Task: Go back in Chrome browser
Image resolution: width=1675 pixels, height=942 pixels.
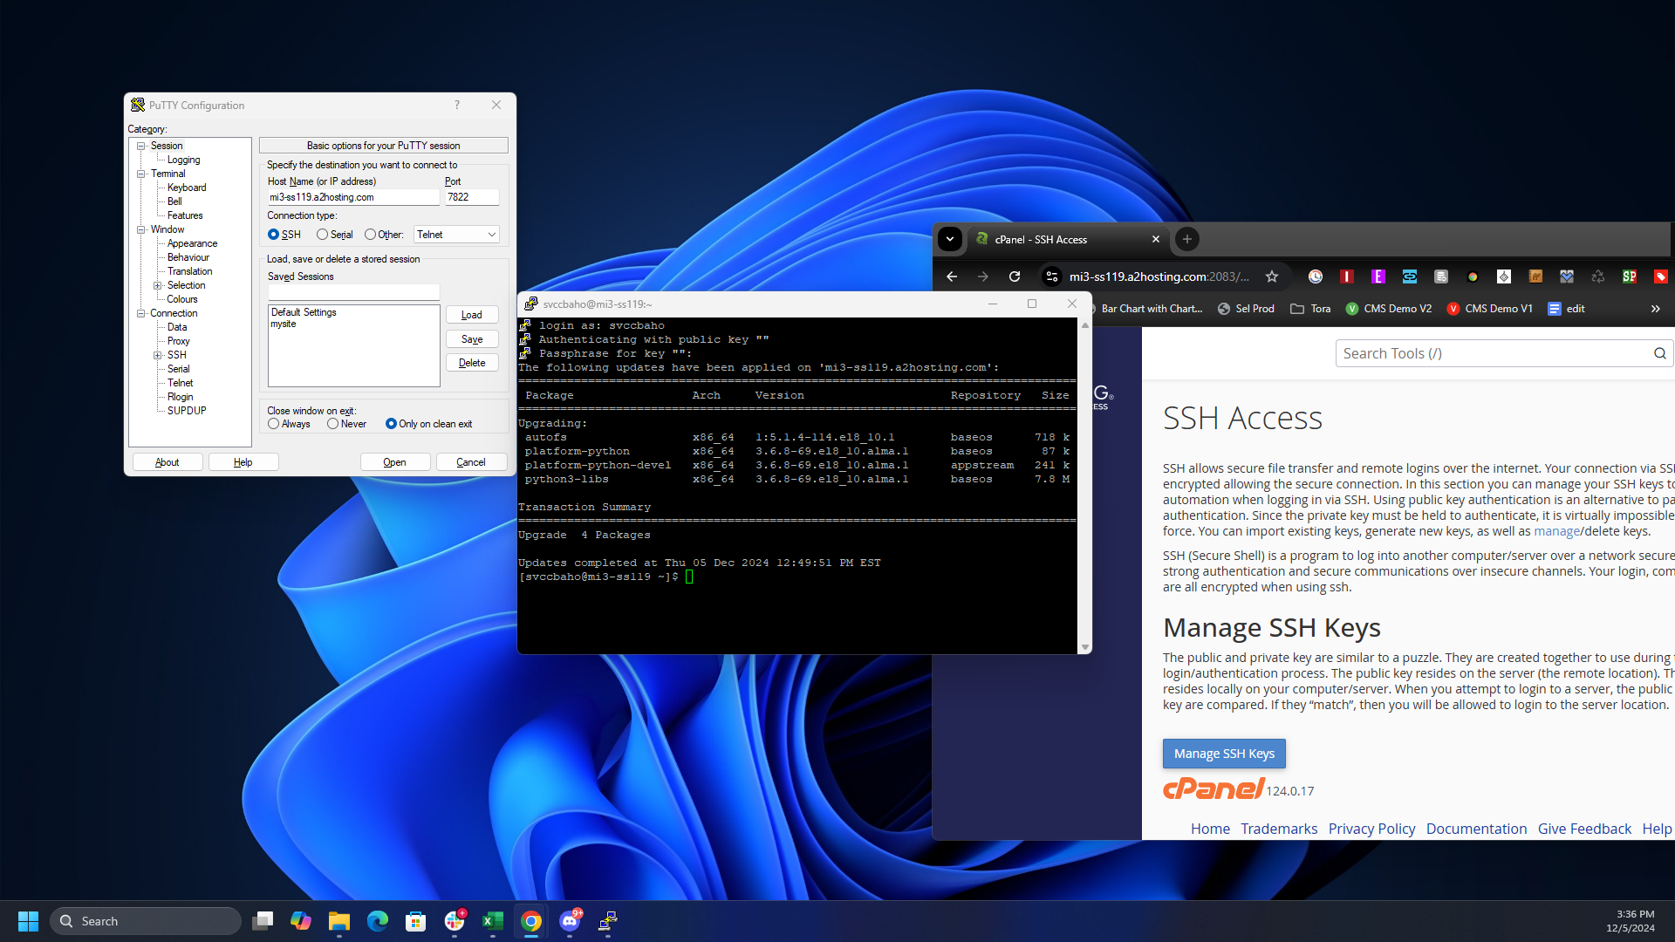Action: pyautogui.click(x=952, y=276)
